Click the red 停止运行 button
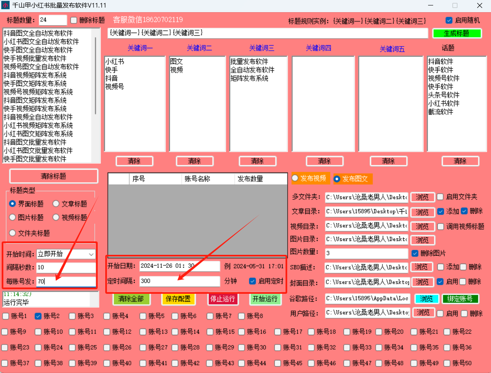491x373 pixels. (223, 299)
